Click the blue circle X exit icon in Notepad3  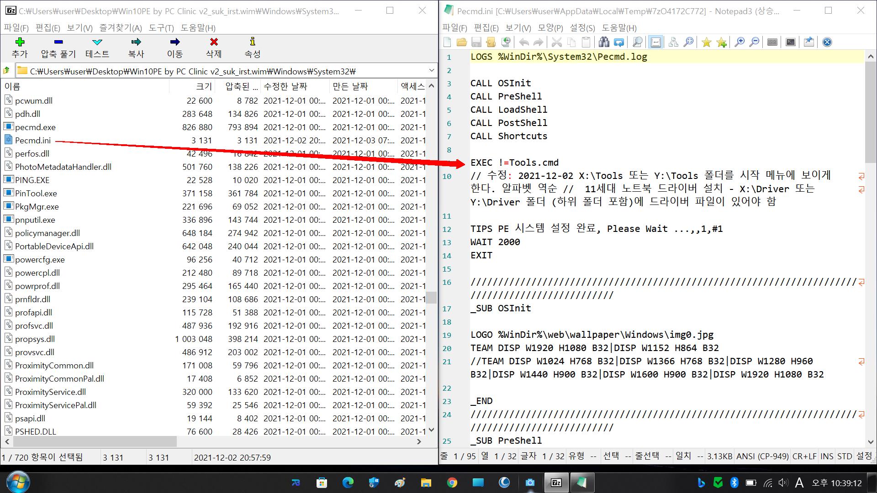click(827, 42)
